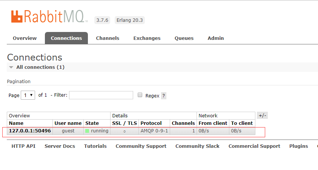
Task: Sort by SSL / TLS column header
Action: pyautogui.click(x=124, y=123)
